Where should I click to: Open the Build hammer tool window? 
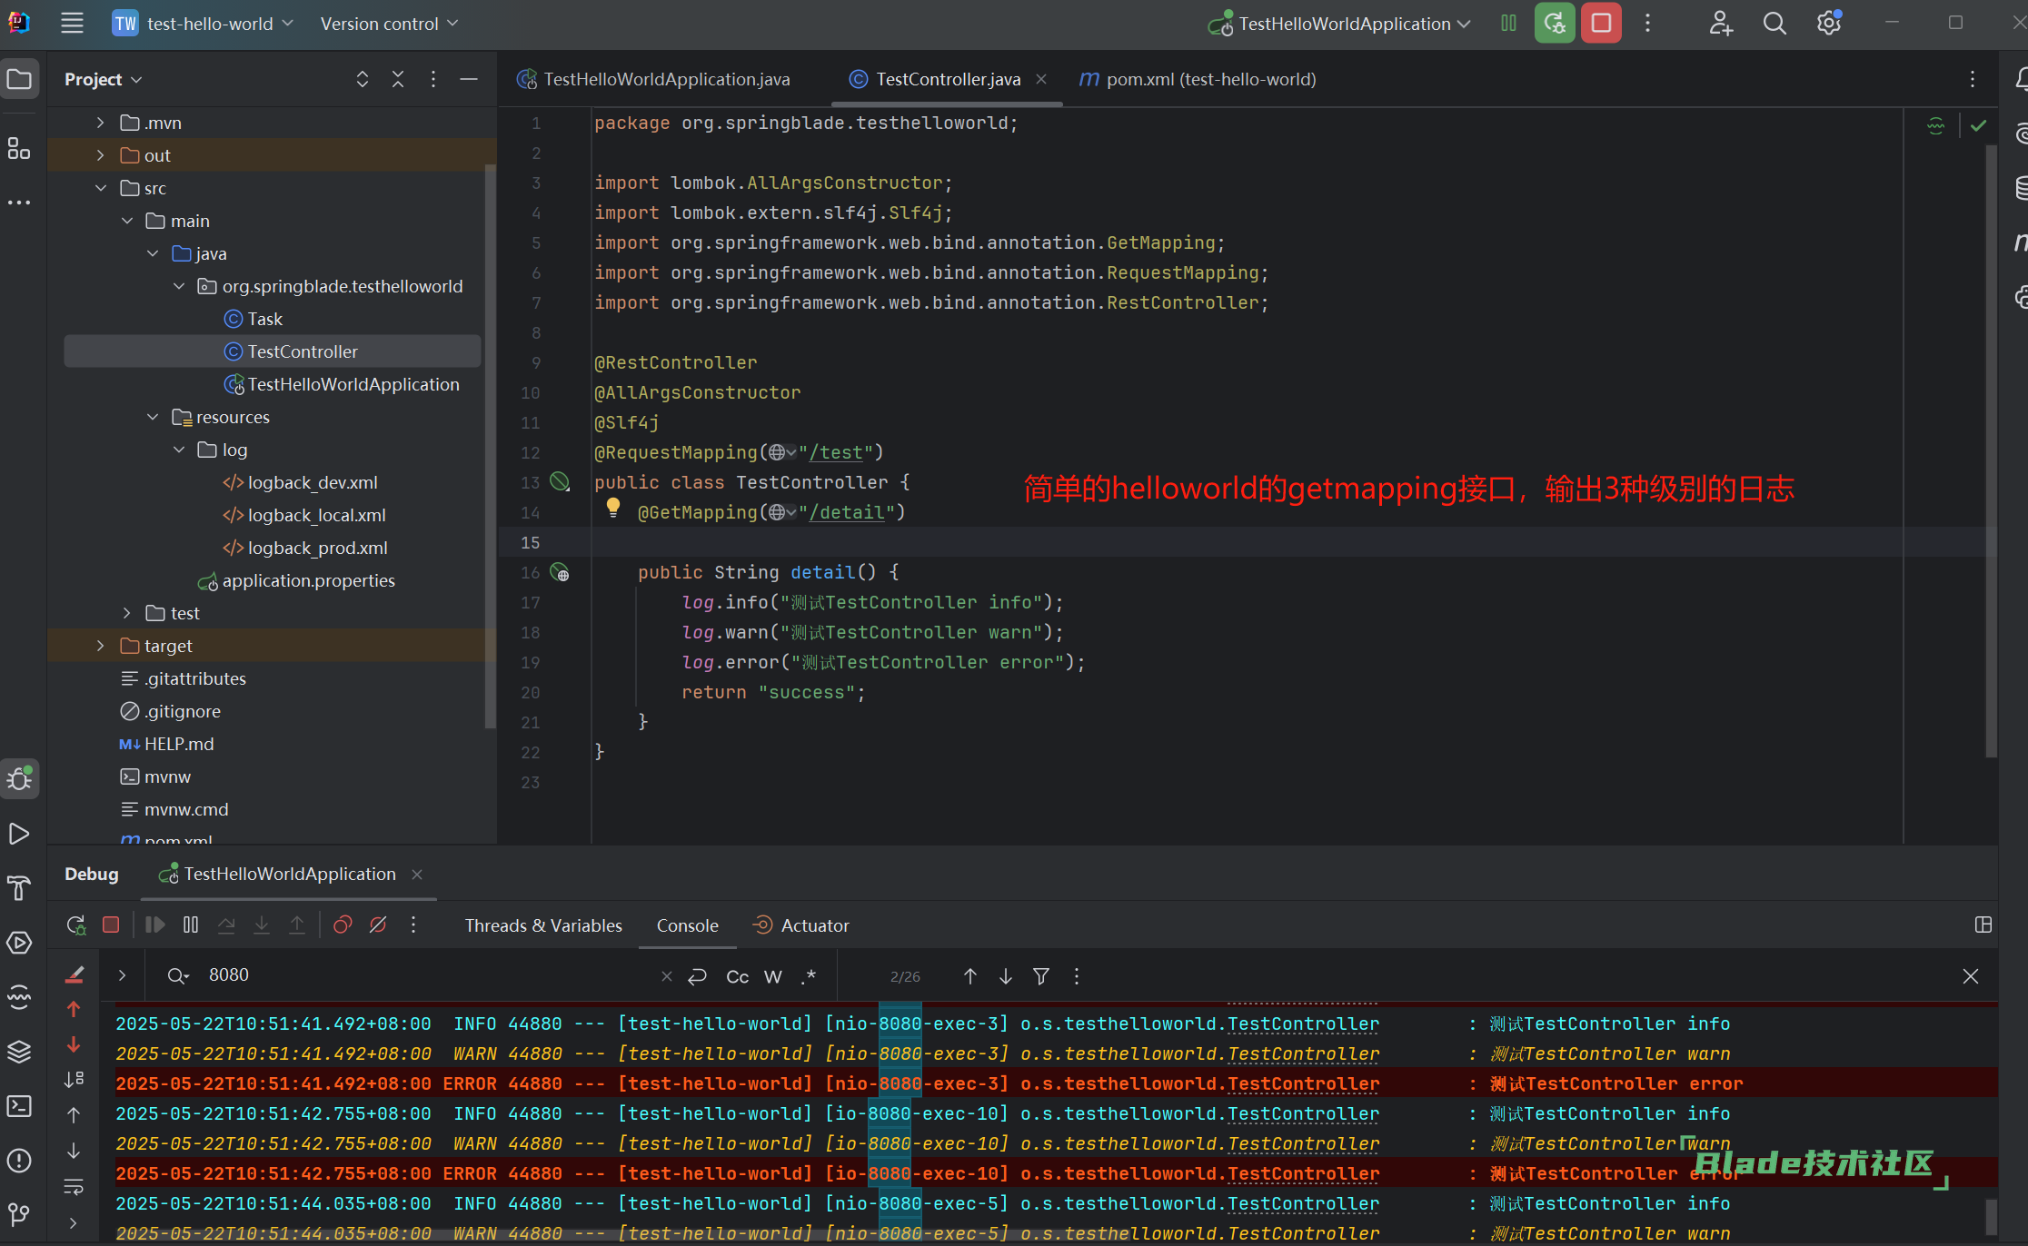19,888
